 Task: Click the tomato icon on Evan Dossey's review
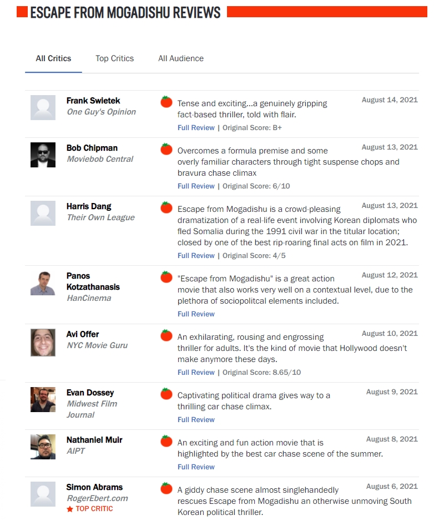point(166,394)
